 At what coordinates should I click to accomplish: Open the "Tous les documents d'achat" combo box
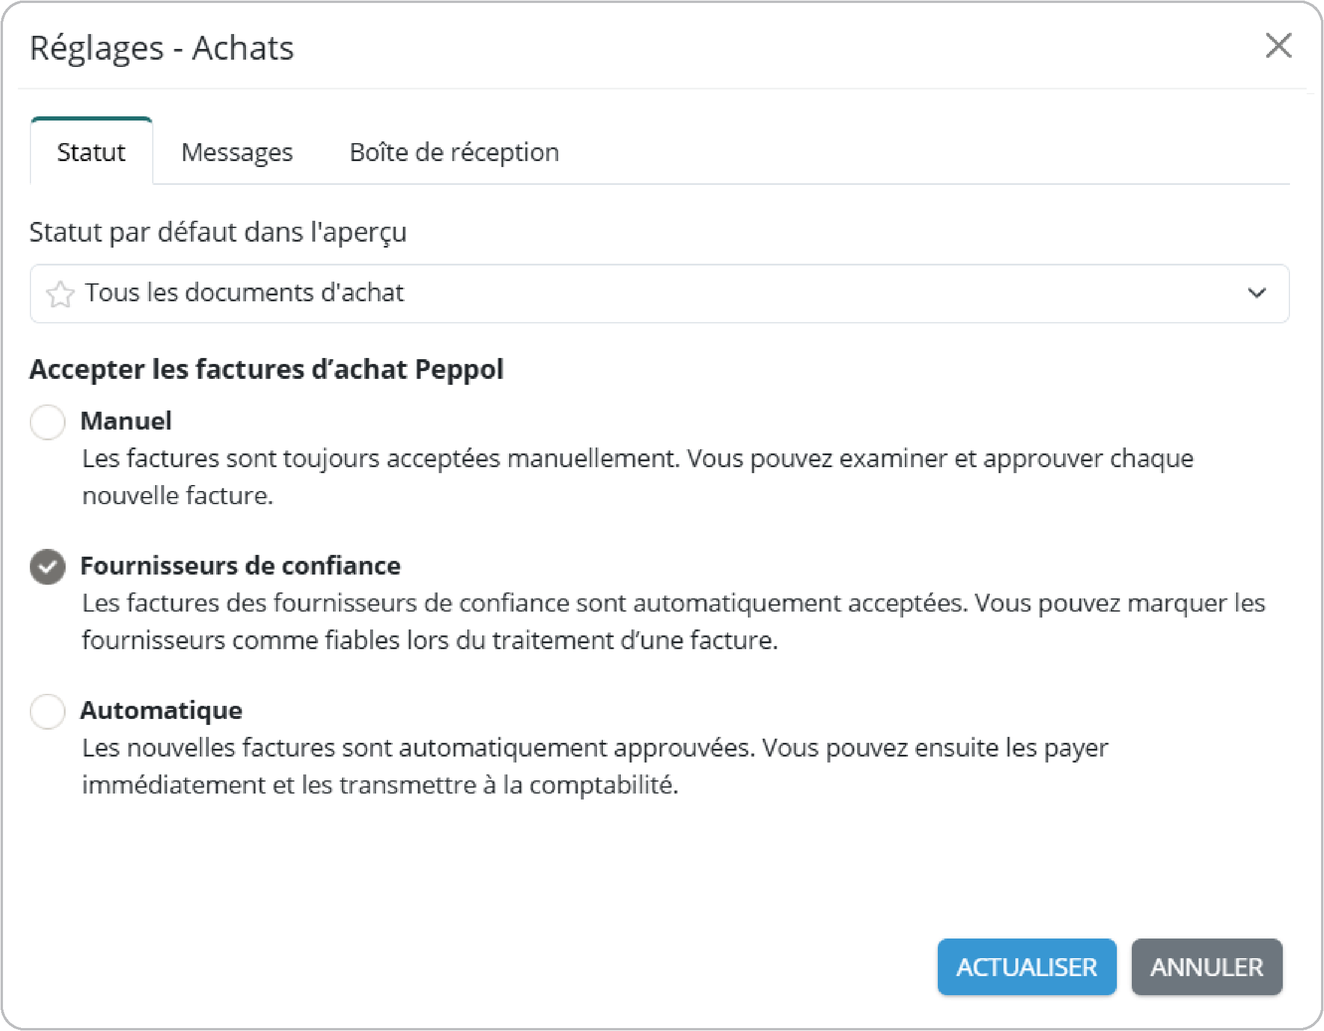tap(658, 293)
